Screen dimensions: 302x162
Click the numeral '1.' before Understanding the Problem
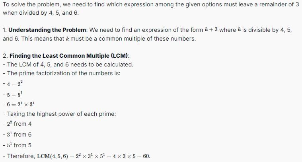click(x=5, y=30)
